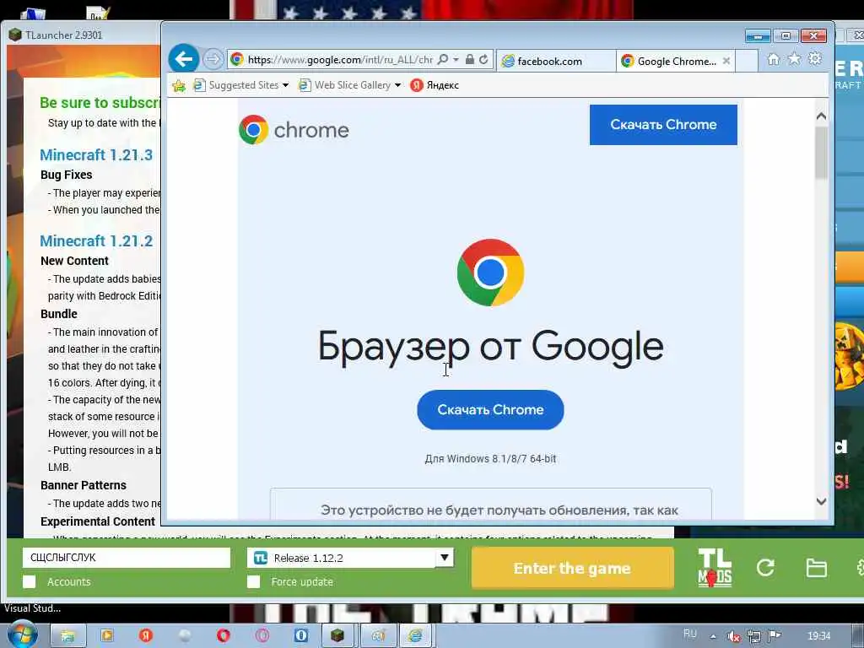
Task: Click the central Скачать Chrome button
Action: pos(490,409)
